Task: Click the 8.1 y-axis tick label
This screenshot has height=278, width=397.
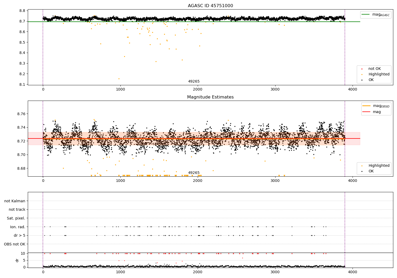Action: coord(22,84)
